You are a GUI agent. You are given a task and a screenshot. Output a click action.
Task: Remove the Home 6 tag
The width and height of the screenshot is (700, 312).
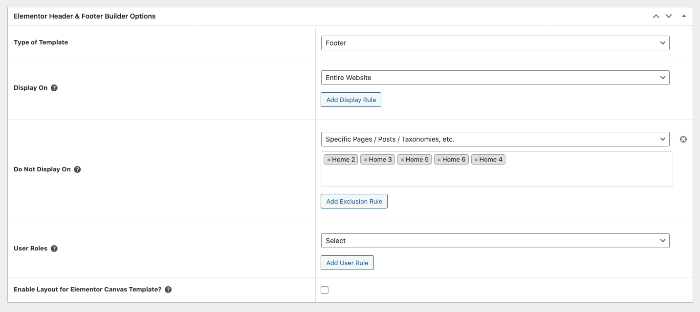click(x=439, y=160)
